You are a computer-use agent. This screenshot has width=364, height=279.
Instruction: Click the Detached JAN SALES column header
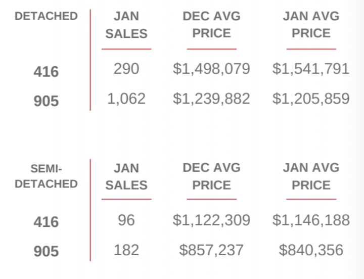tap(126, 25)
